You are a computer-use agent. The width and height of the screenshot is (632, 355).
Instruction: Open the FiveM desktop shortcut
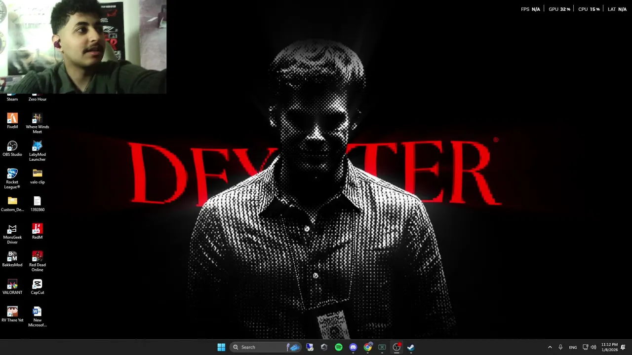click(x=12, y=121)
